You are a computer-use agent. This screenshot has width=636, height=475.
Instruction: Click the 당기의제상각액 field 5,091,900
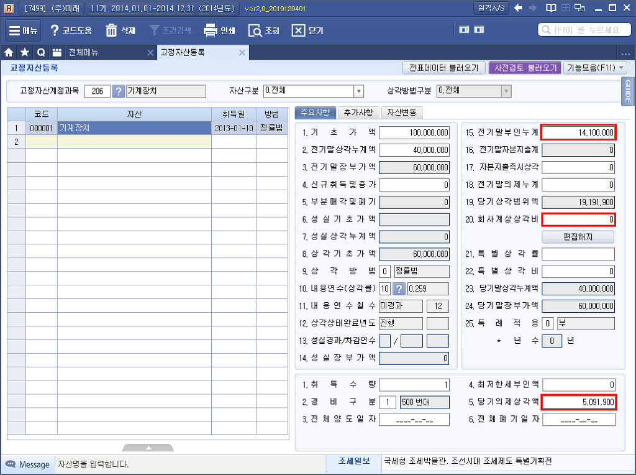[x=579, y=402]
